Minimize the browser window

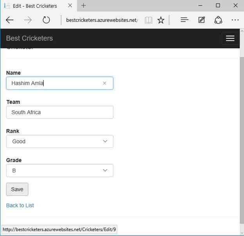point(201,5)
